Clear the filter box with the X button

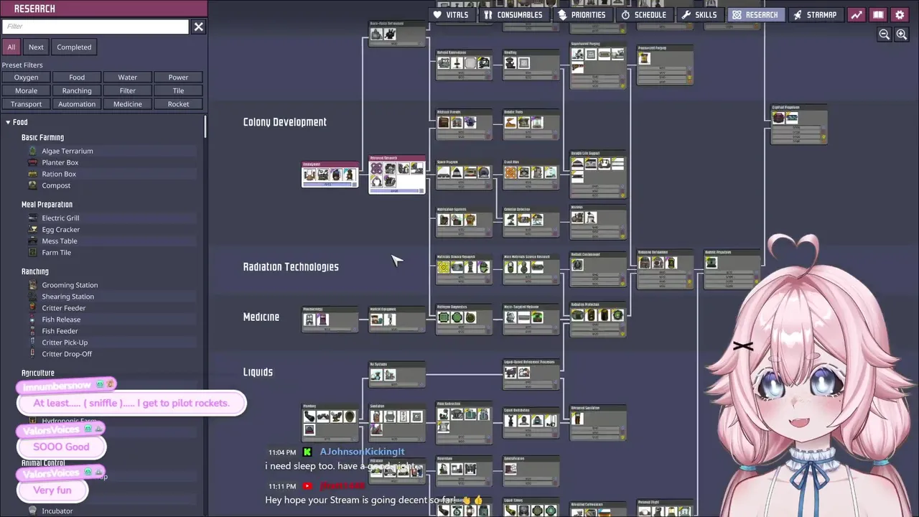point(198,27)
